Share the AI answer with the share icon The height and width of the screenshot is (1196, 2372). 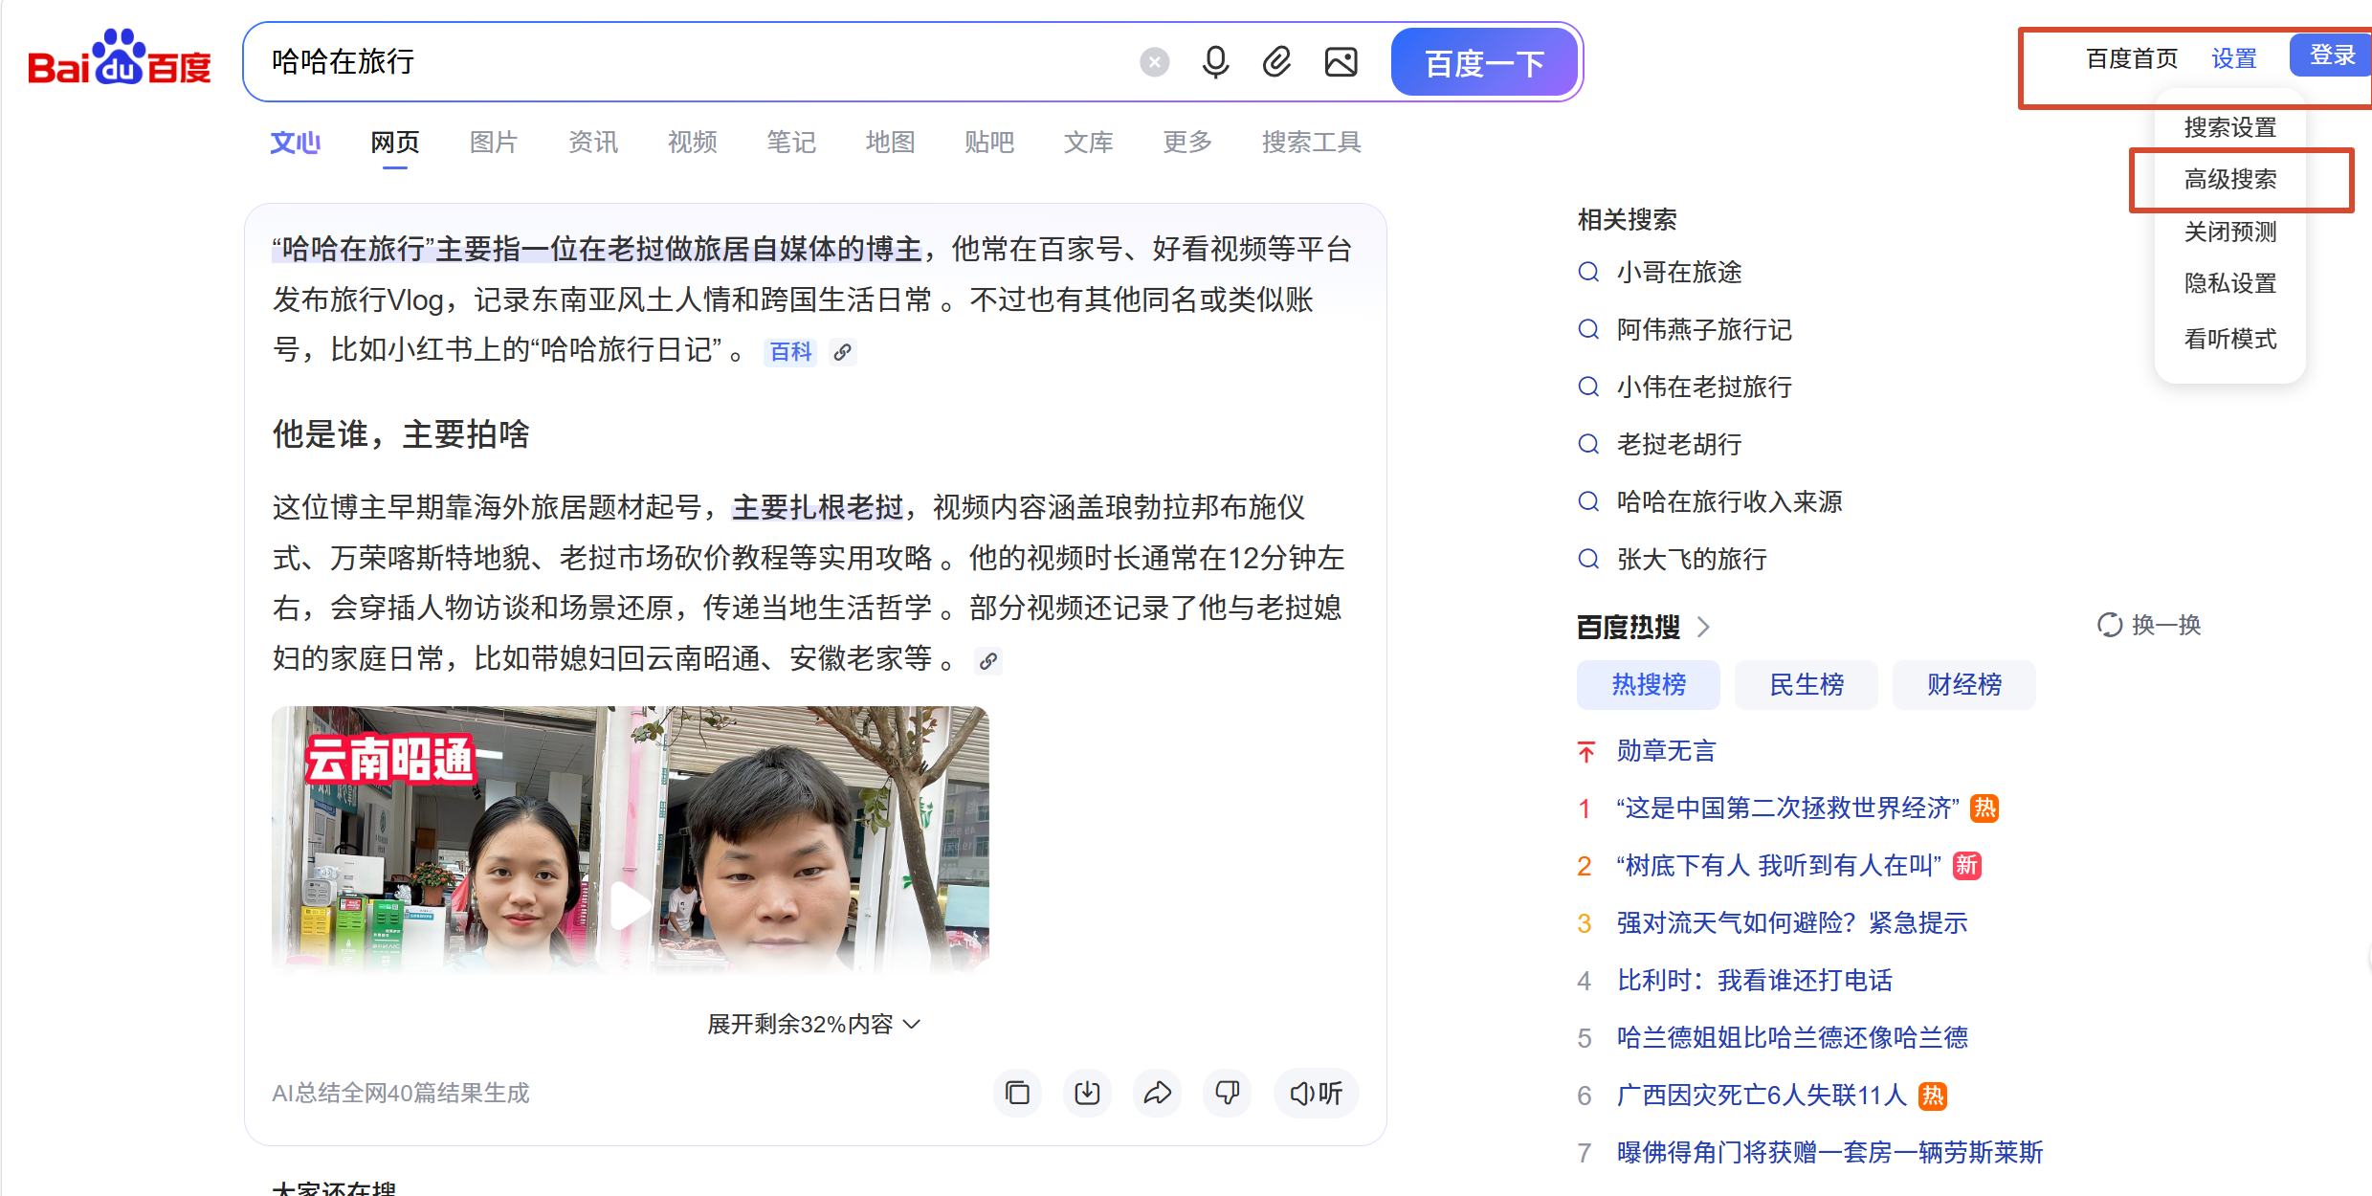1157,1093
